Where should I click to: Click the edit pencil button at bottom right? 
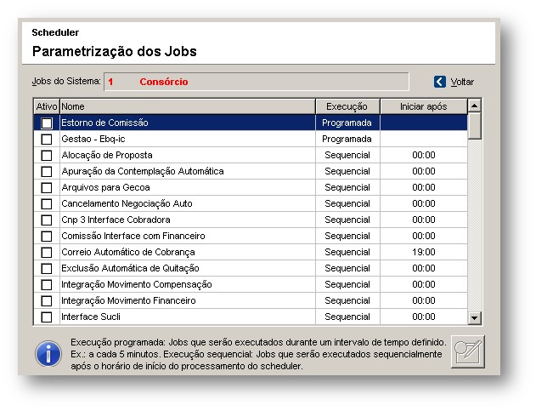(468, 351)
